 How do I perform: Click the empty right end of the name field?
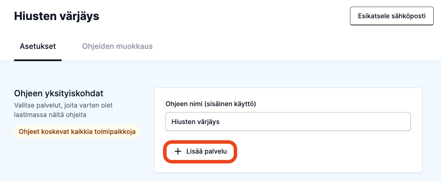pyautogui.click(x=351, y=122)
